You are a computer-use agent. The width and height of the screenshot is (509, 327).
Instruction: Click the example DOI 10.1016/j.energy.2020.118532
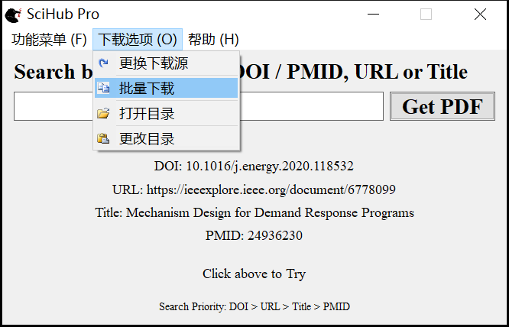tap(254, 166)
